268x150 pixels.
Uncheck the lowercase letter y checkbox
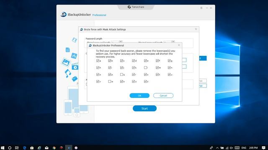click(134, 82)
